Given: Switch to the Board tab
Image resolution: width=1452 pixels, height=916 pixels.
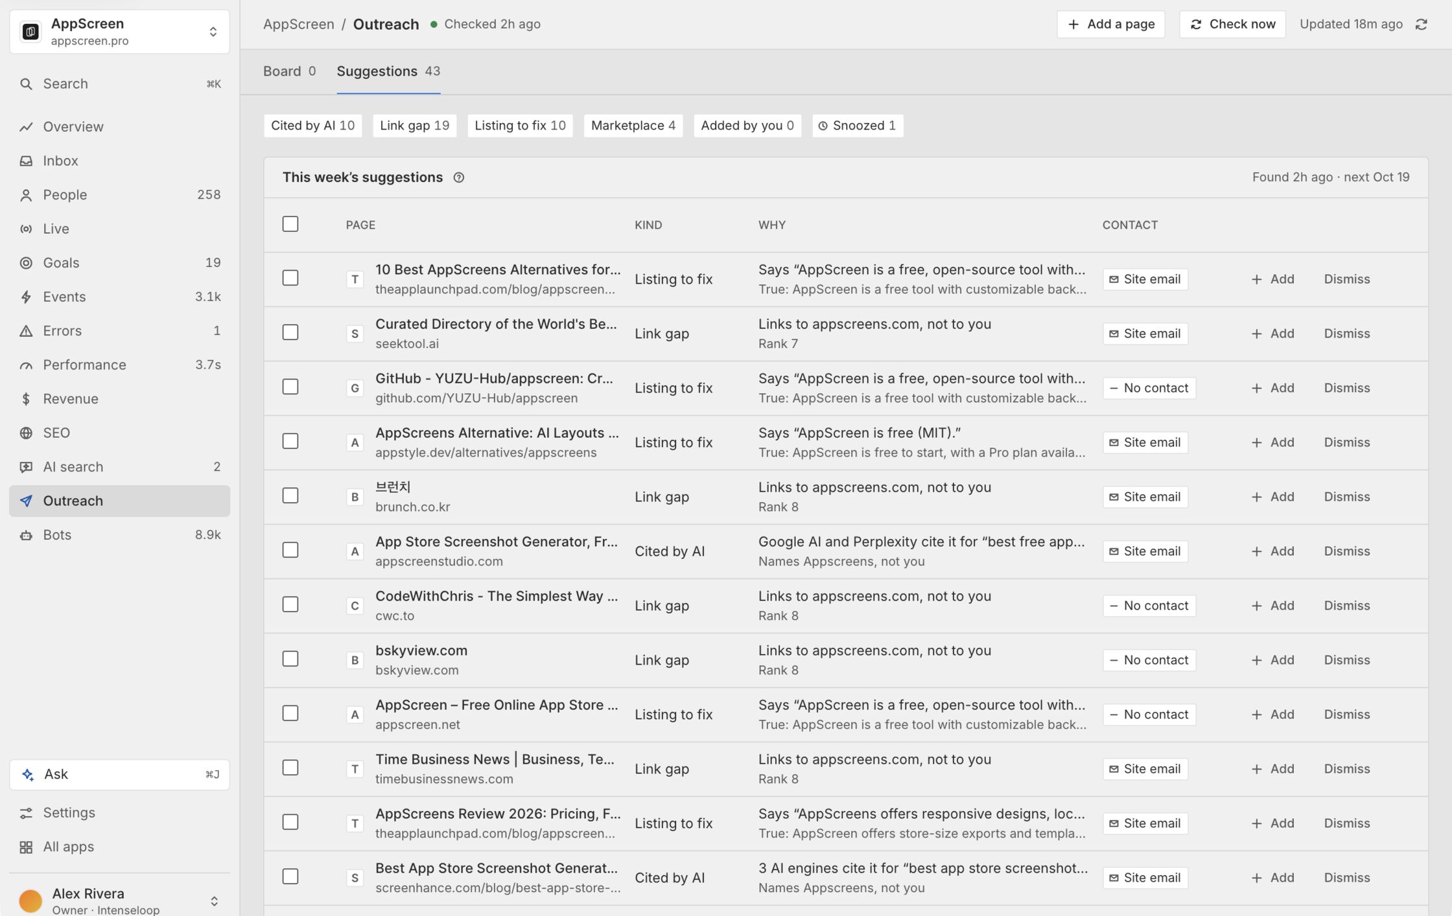Looking at the screenshot, I should click(289, 71).
